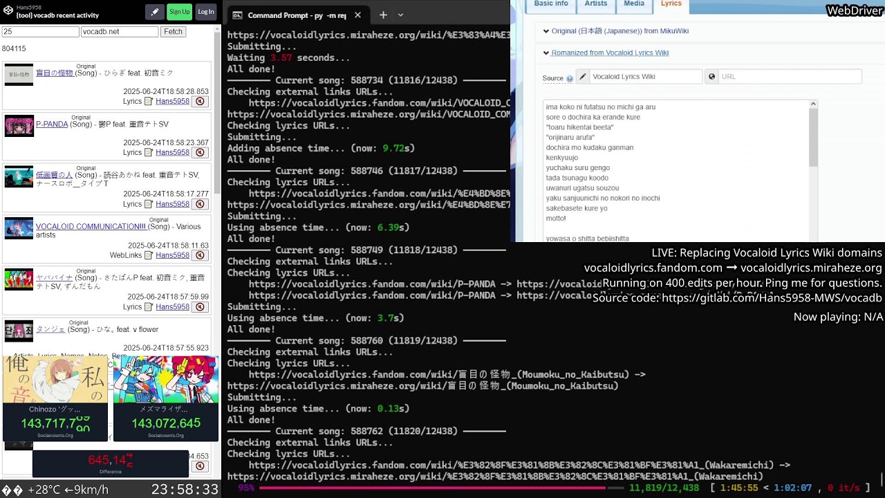Open the P-PANDA song link

tap(52, 124)
